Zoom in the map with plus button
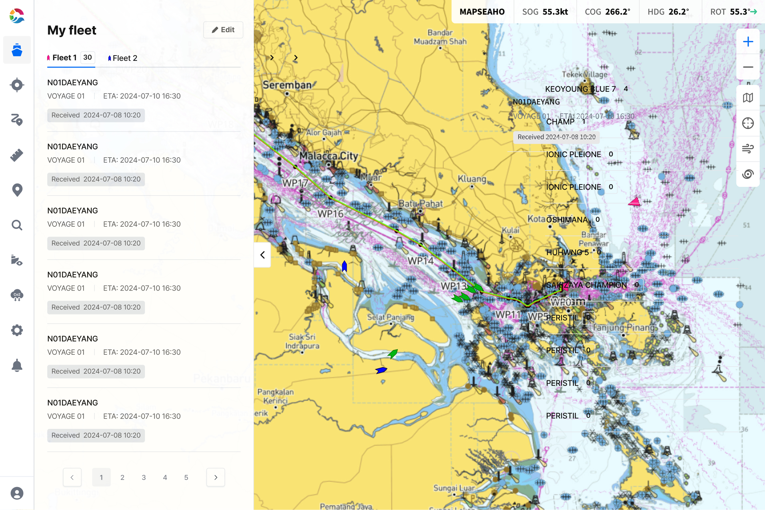 coord(748,42)
